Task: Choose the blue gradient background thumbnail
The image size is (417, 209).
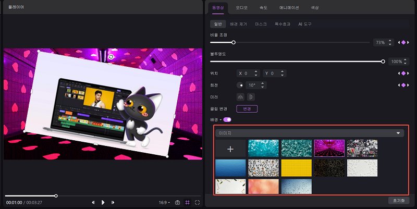Action: pos(230,168)
